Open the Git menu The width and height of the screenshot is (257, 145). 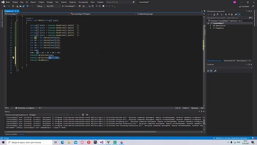point(27,2)
